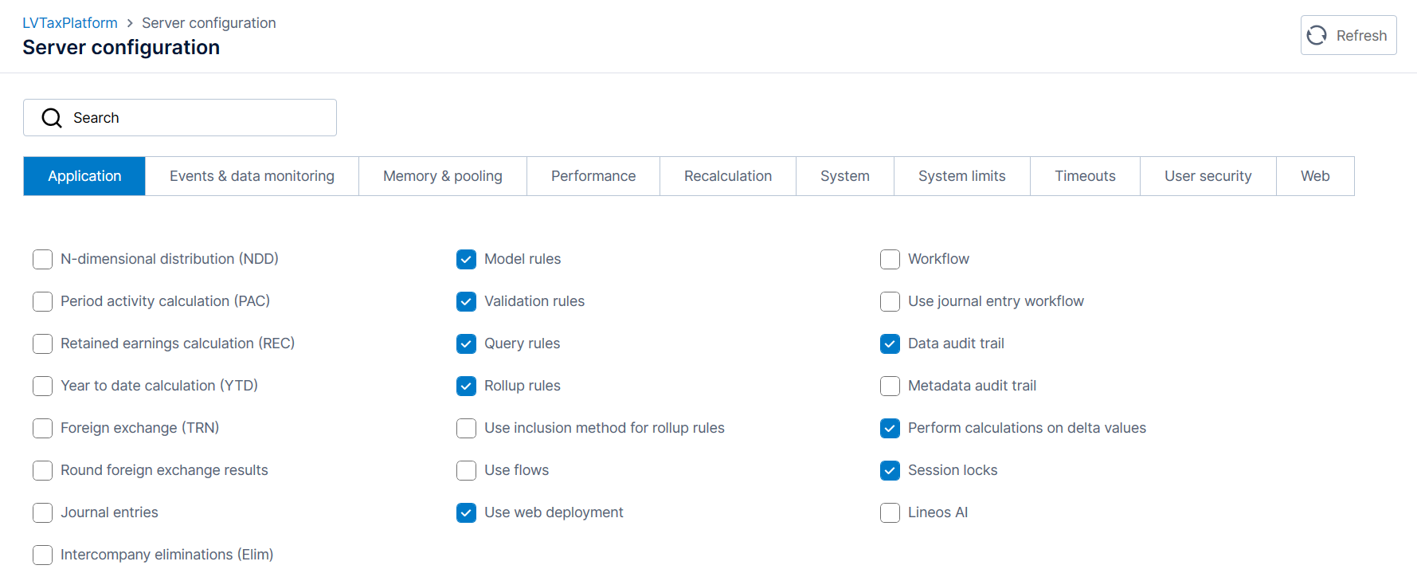Go to the System tab
Viewport: 1417px width, 573px height.
point(845,176)
